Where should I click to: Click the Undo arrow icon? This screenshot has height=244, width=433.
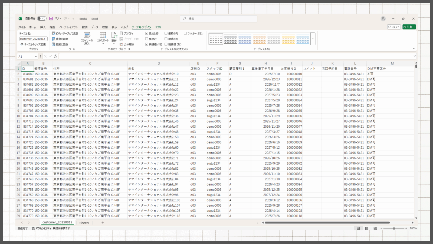(x=57, y=18)
